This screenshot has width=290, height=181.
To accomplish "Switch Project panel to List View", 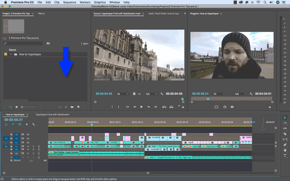I will (x=11, y=107).
